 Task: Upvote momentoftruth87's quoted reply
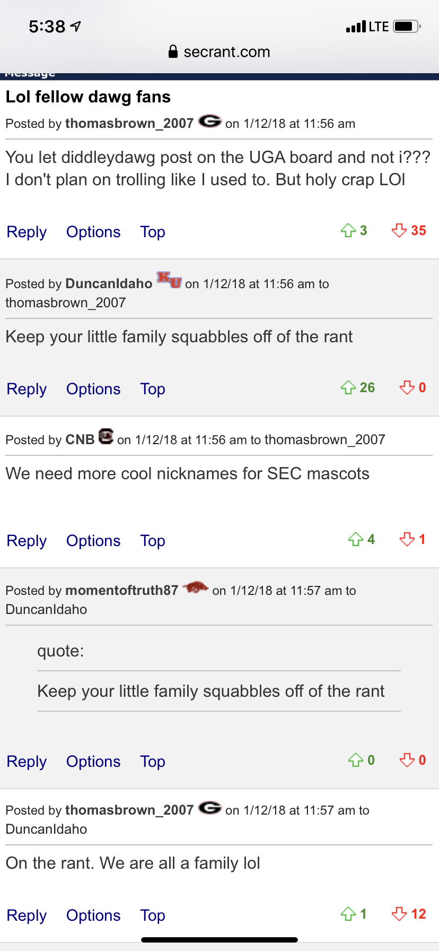tap(356, 760)
